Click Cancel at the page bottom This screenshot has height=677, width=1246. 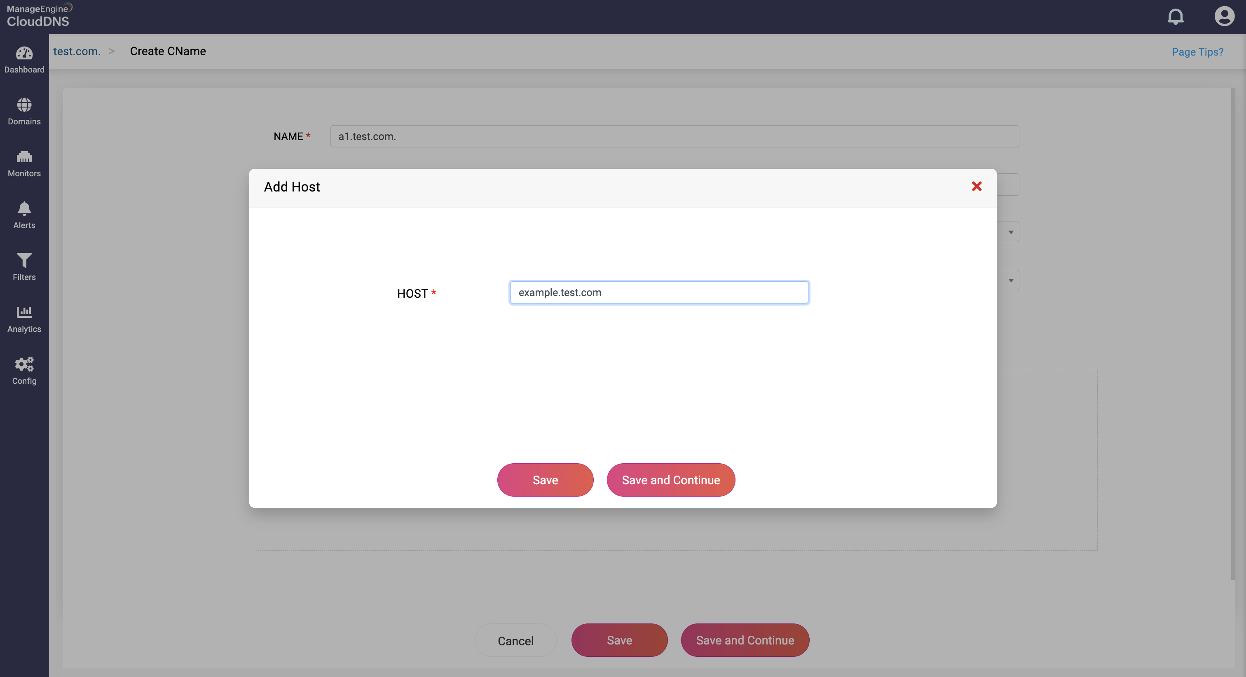coord(515,641)
